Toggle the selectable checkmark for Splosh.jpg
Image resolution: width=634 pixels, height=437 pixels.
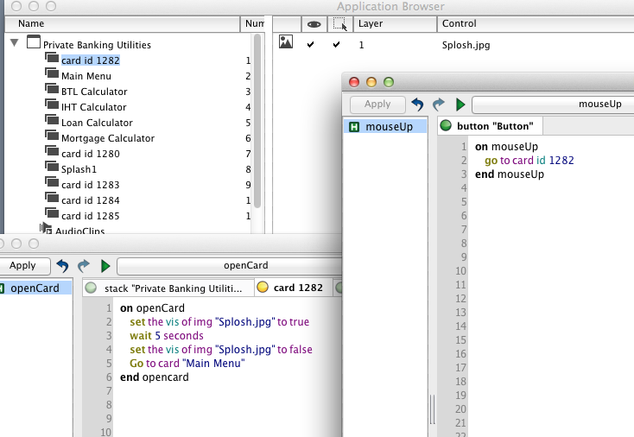pyautogui.click(x=337, y=45)
